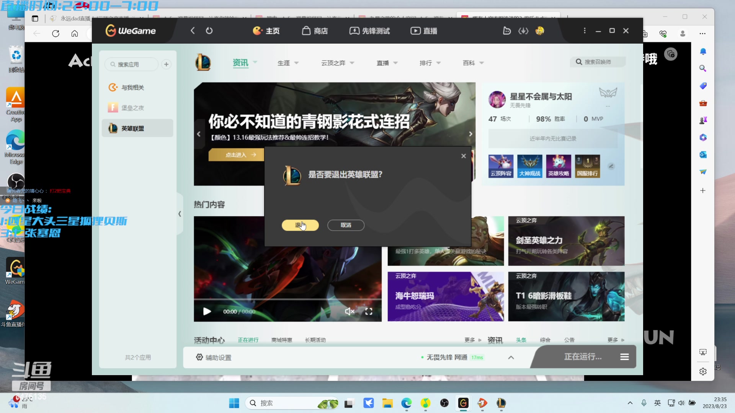Open File Explorer from the taskbar

tap(387, 403)
